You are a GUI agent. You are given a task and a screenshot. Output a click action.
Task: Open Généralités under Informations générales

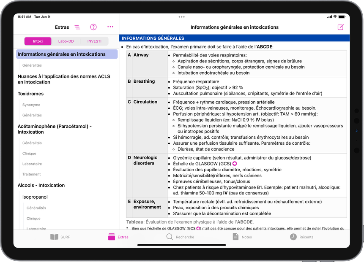(32, 65)
